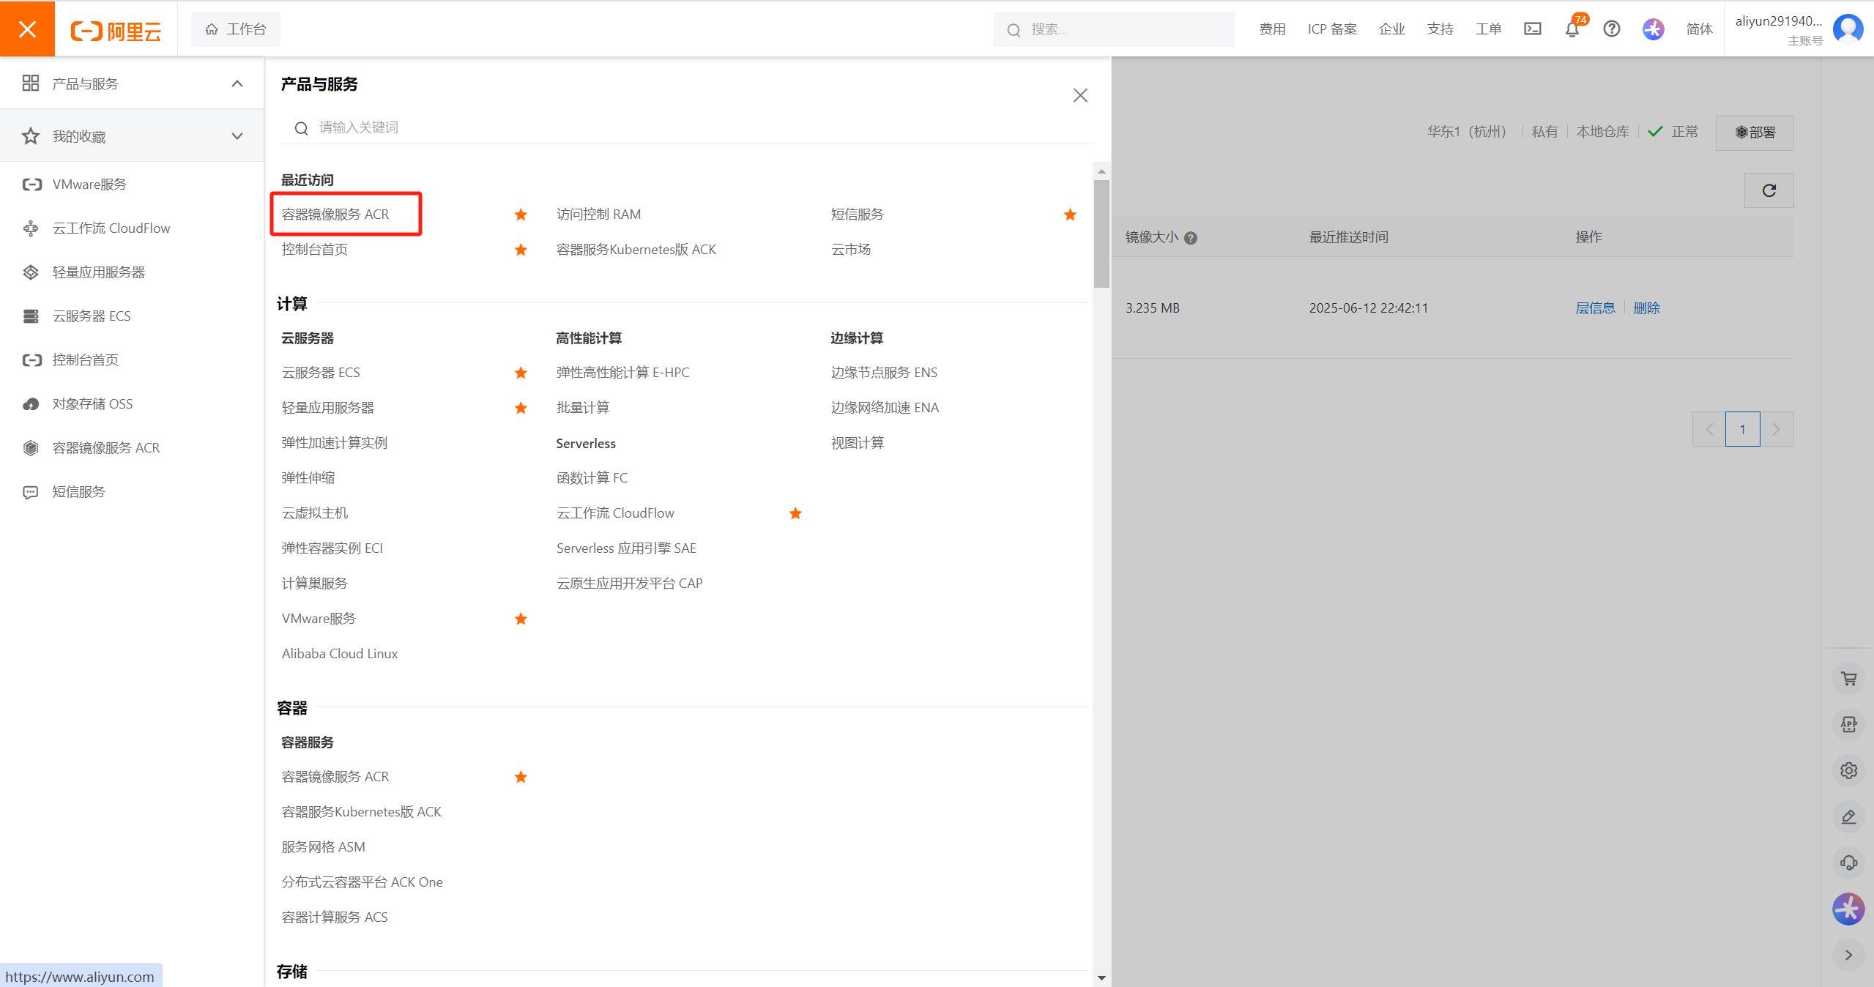Click the 层信息 link
The height and width of the screenshot is (987, 1874).
pos(1595,308)
